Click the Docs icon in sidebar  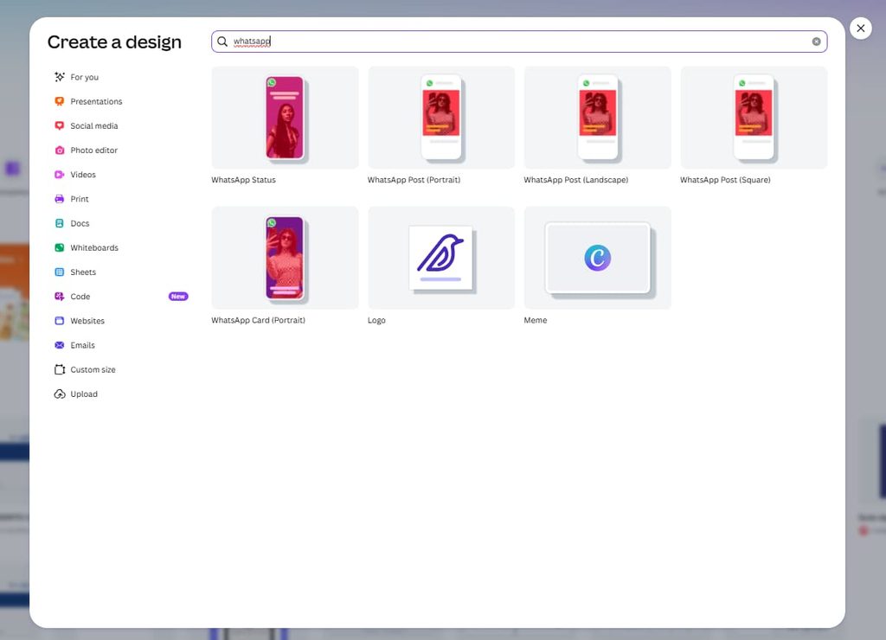coord(60,223)
